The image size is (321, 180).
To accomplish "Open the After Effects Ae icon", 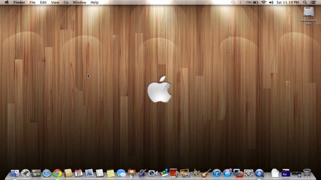I will [286, 173].
